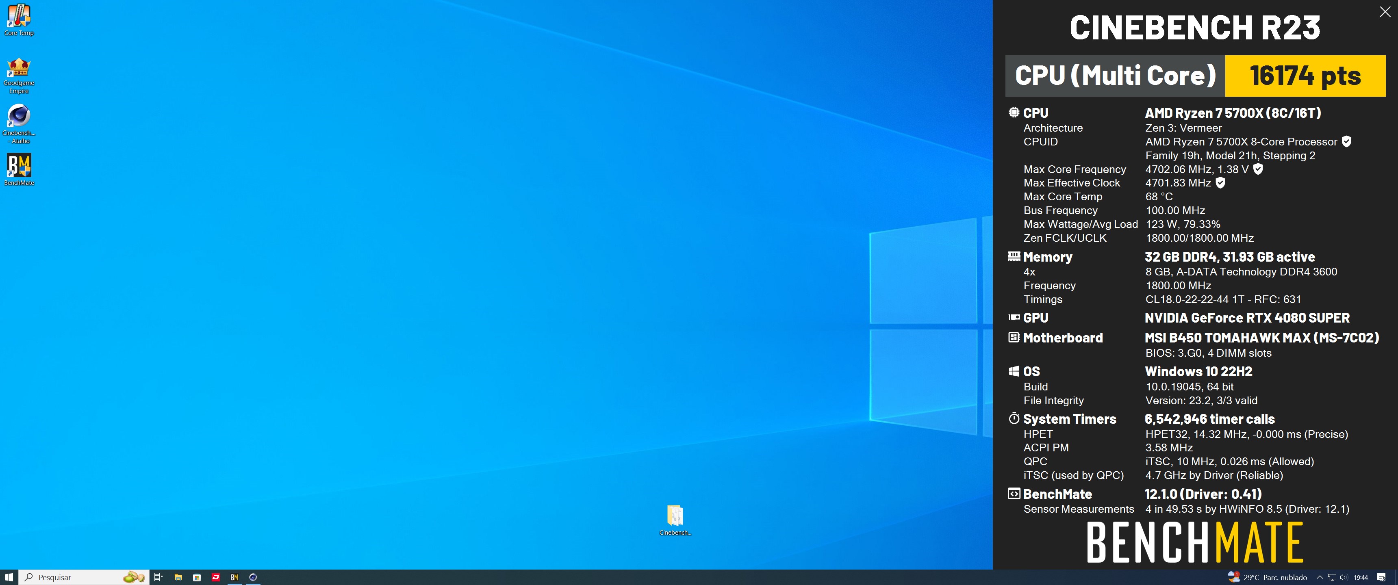Open Task View in the taskbar
Image resolution: width=1398 pixels, height=585 pixels.
tap(158, 577)
